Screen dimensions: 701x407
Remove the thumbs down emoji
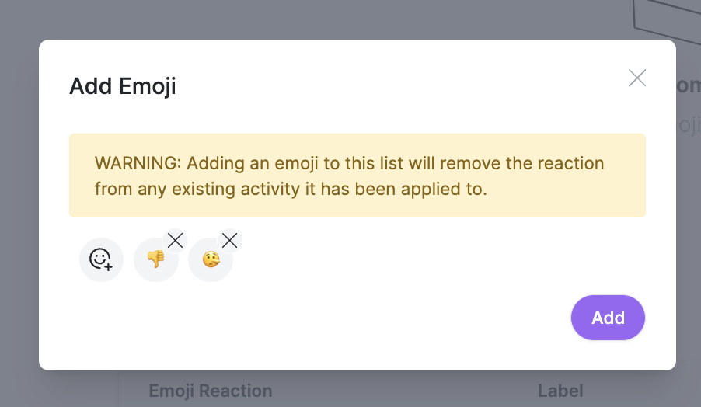click(176, 241)
